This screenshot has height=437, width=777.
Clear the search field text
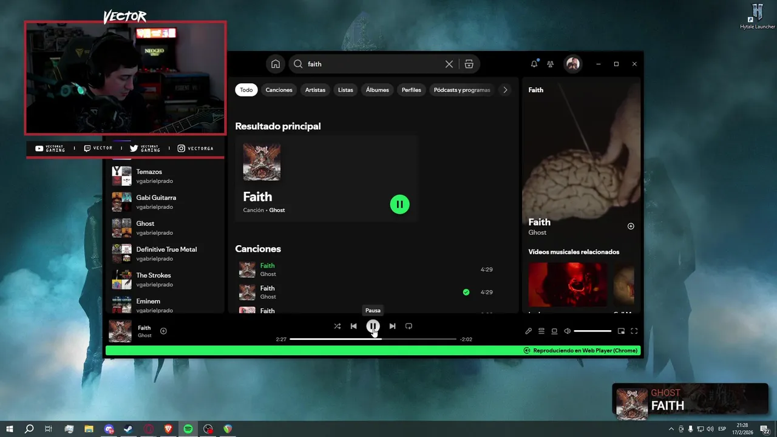pyautogui.click(x=449, y=64)
